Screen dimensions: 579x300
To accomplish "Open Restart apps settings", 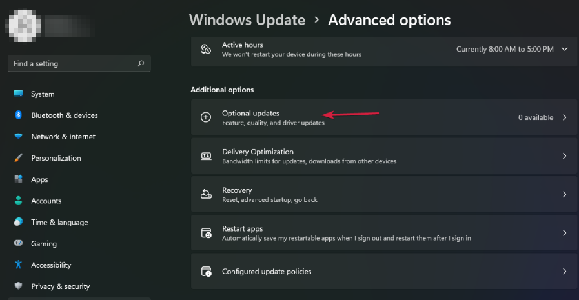I will click(x=383, y=233).
